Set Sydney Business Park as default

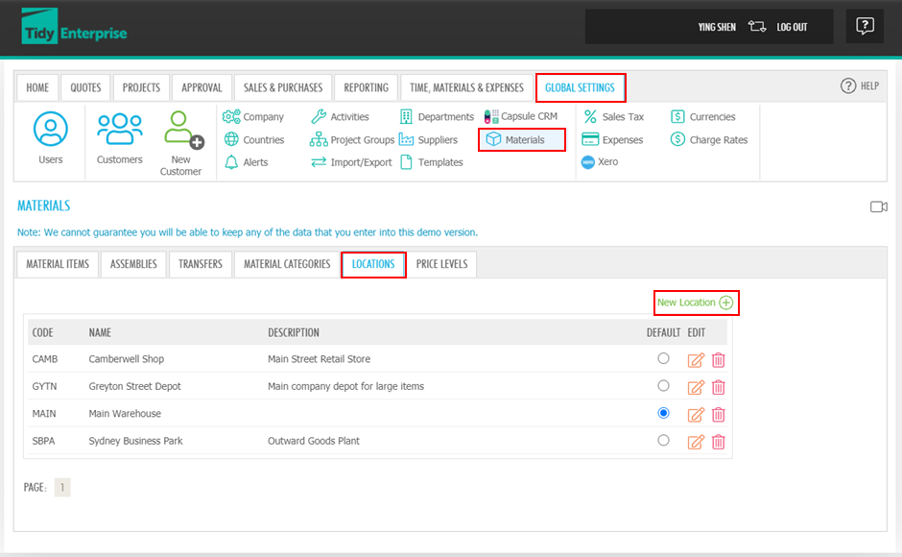coord(663,441)
